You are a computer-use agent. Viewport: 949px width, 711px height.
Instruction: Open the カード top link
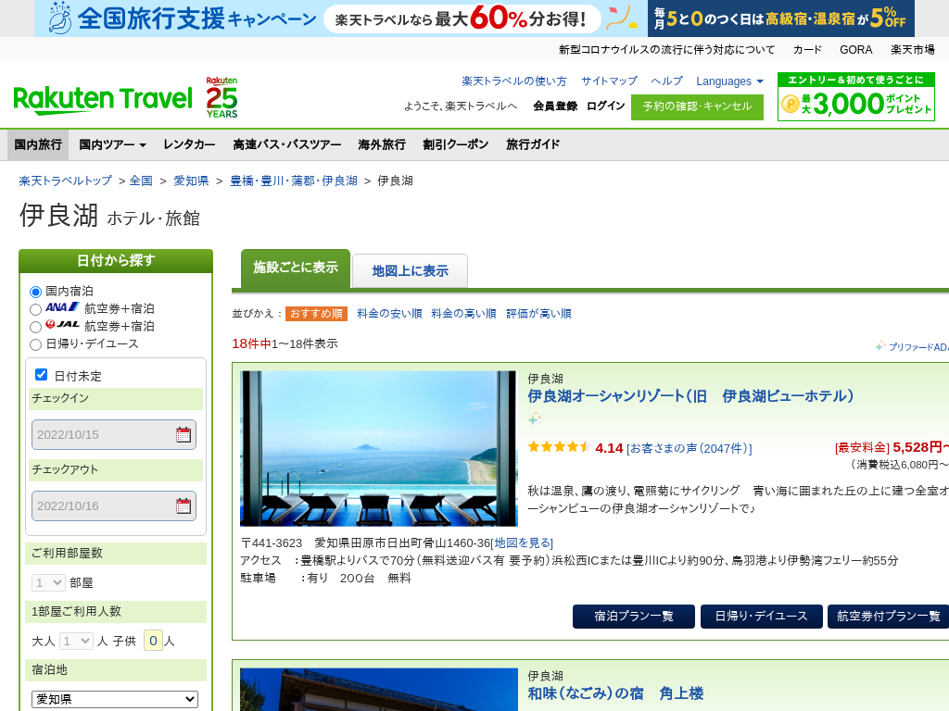point(807,50)
